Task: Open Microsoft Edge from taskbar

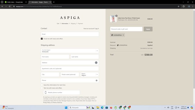Action: 102,108
